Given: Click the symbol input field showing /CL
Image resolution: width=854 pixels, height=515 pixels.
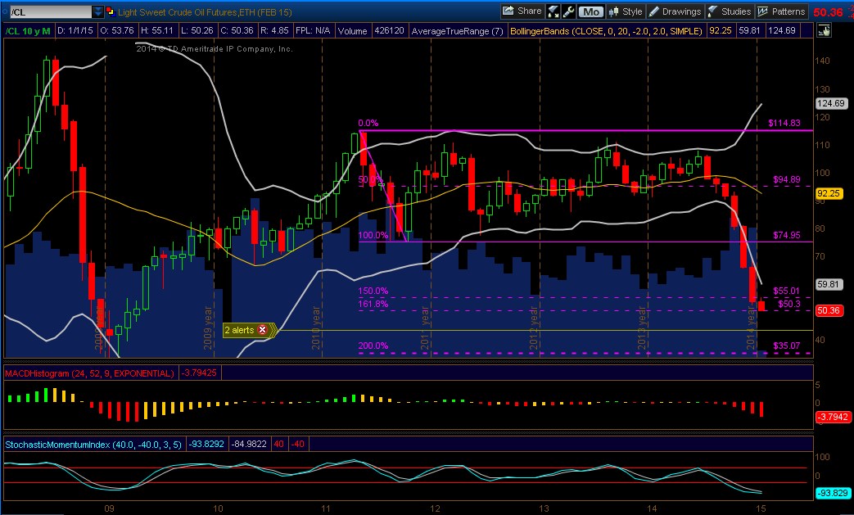Looking at the screenshot, I should pos(51,11).
